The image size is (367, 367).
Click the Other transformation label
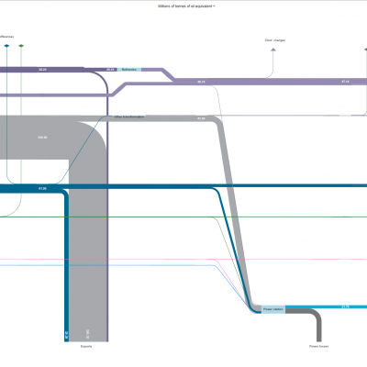pos(128,117)
